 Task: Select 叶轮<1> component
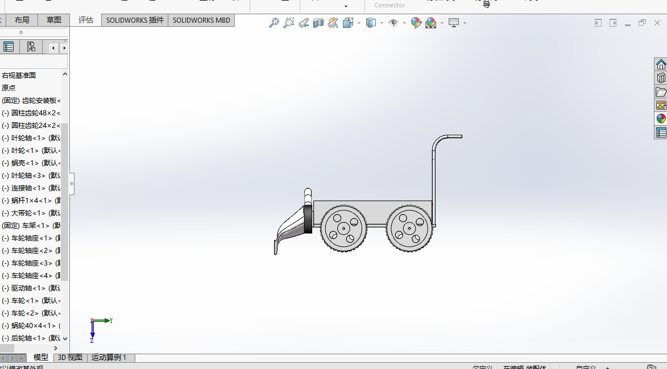31,151
